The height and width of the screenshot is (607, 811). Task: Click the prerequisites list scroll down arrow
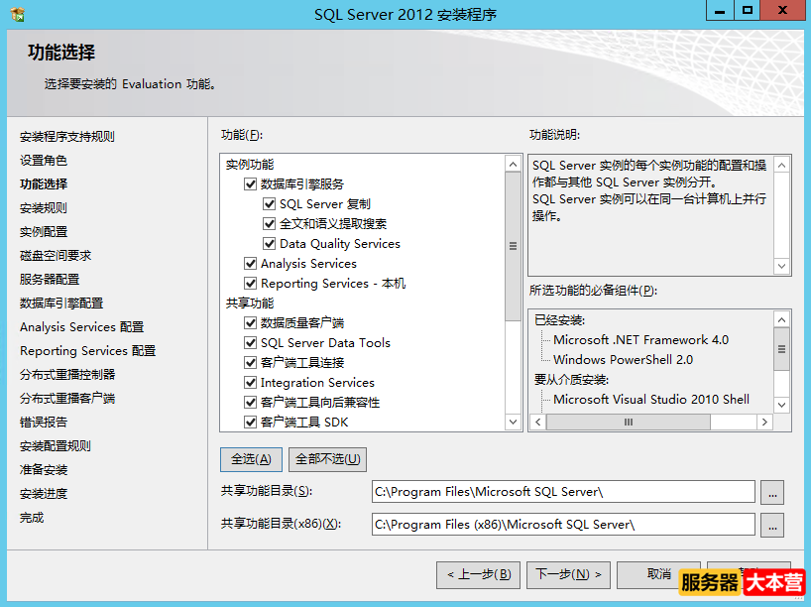781,405
